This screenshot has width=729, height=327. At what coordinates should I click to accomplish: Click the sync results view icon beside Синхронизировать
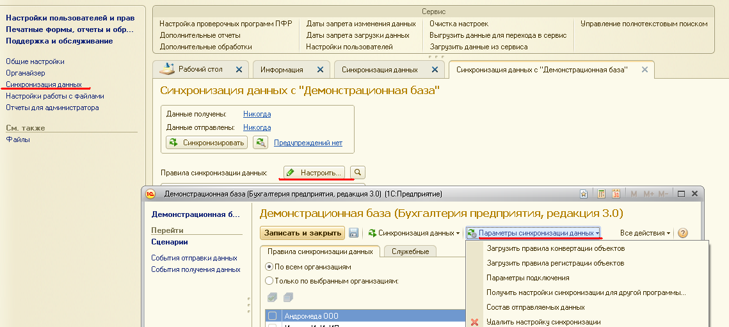[x=260, y=143]
